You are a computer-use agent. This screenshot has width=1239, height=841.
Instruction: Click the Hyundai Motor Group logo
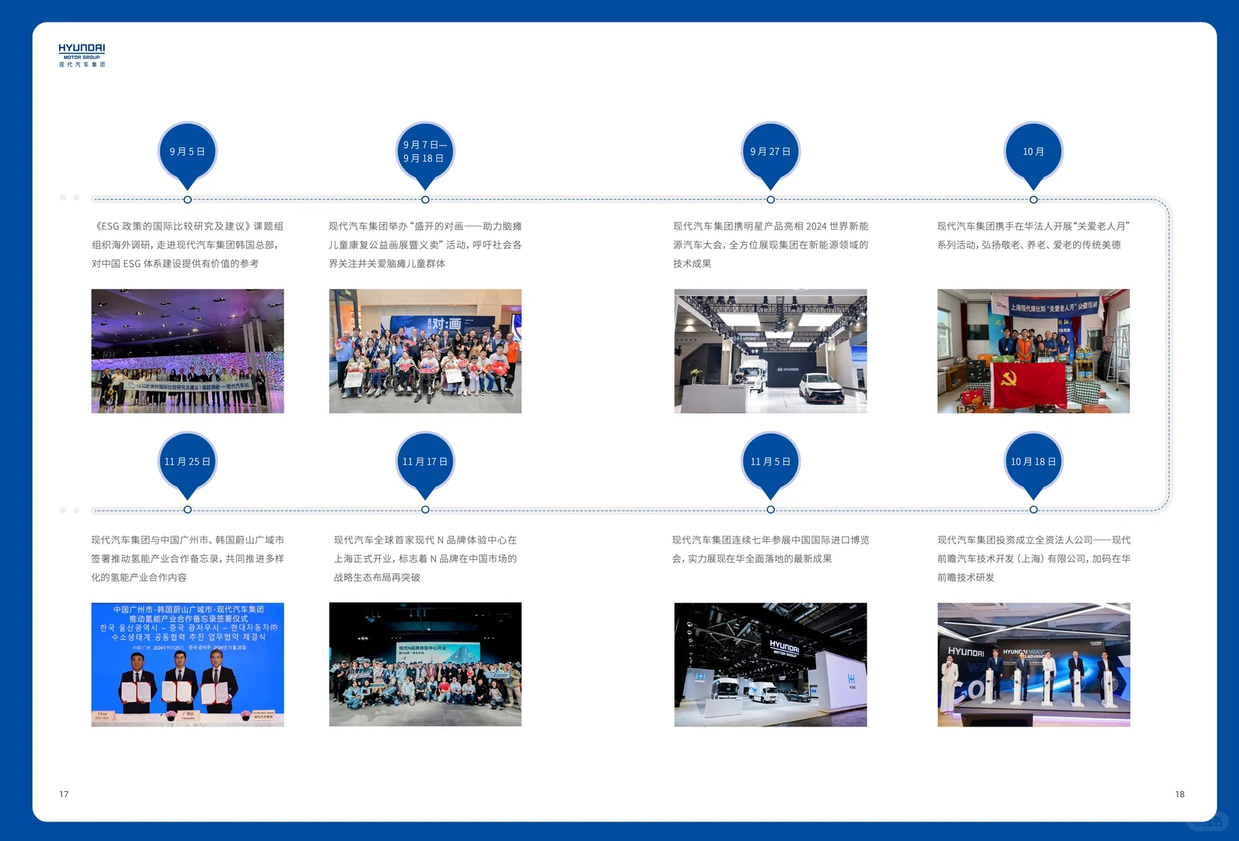coord(82,55)
